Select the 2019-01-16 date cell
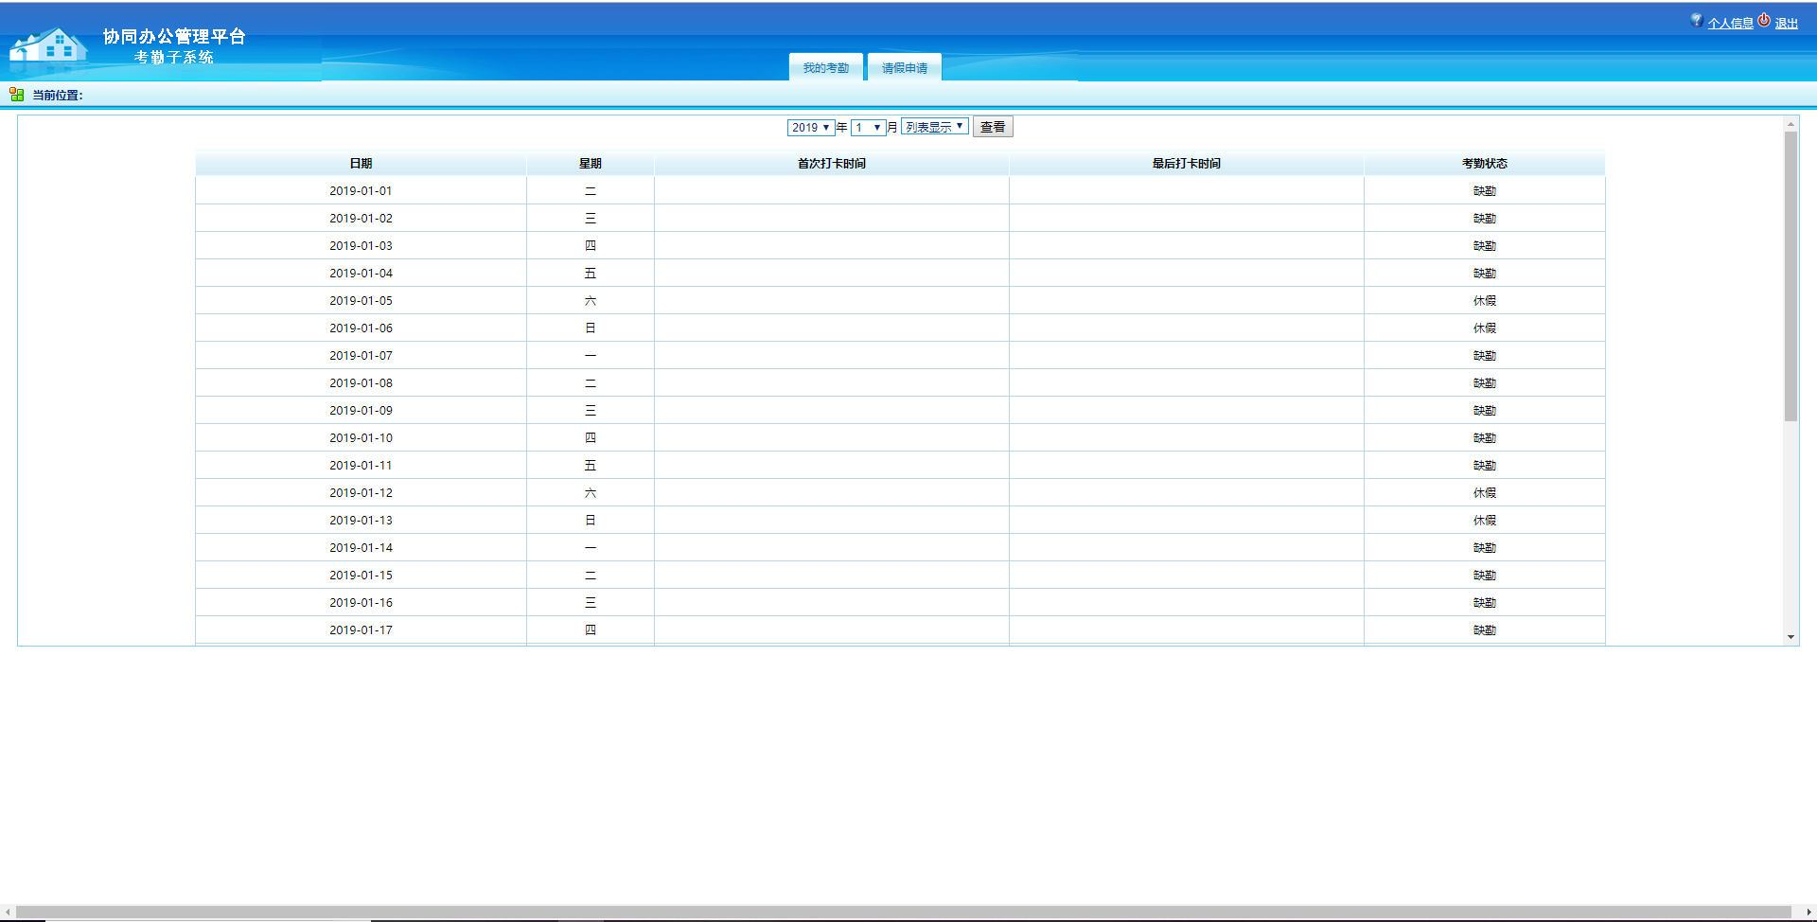The height and width of the screenshot is (922, 1817). (361, 603)
